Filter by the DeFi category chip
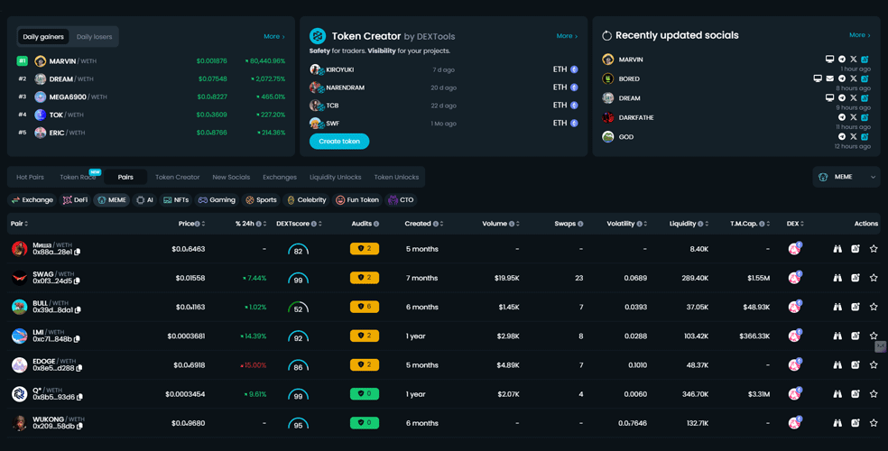 [x=75, y=199]
